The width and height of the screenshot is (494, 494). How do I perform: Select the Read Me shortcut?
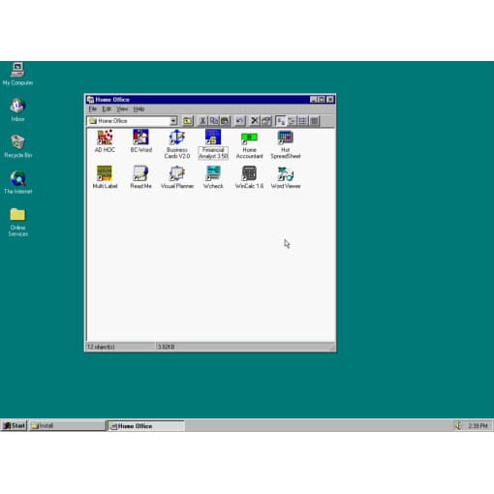[140, 177]
